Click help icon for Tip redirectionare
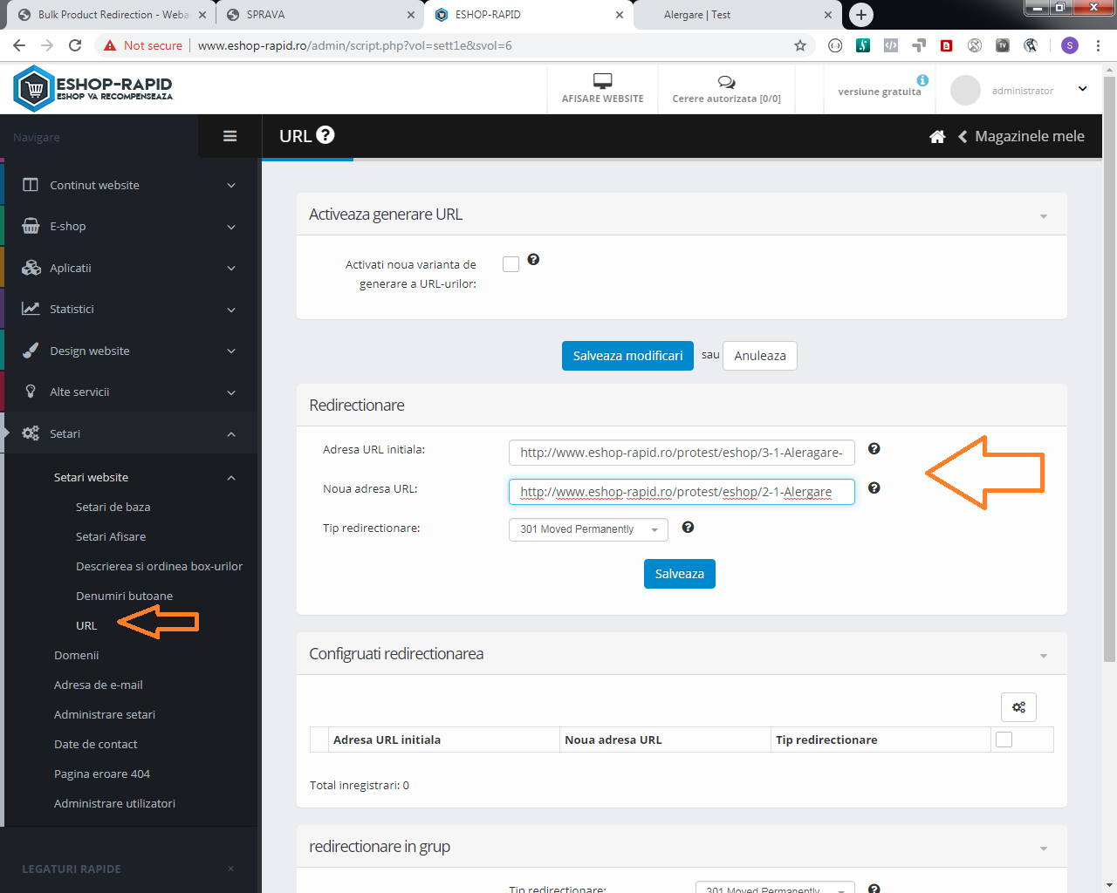1117x893 pixels. [x=688, y=528]
